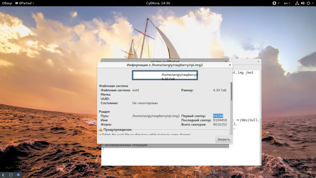Open the GParted application menu in top bar
The width and height of the screenshot is (316, 178).
click(25, 3)
